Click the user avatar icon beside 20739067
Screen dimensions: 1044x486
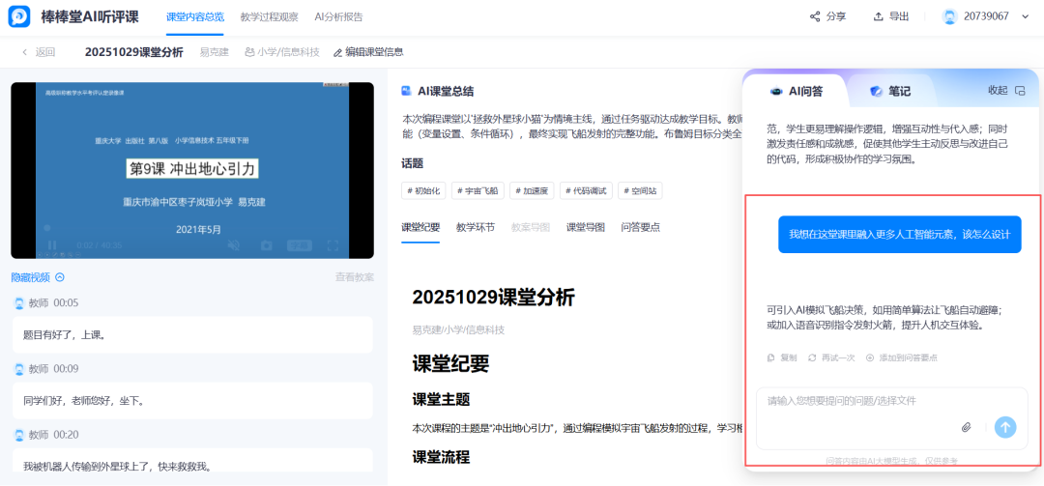[x=950, y=16]
